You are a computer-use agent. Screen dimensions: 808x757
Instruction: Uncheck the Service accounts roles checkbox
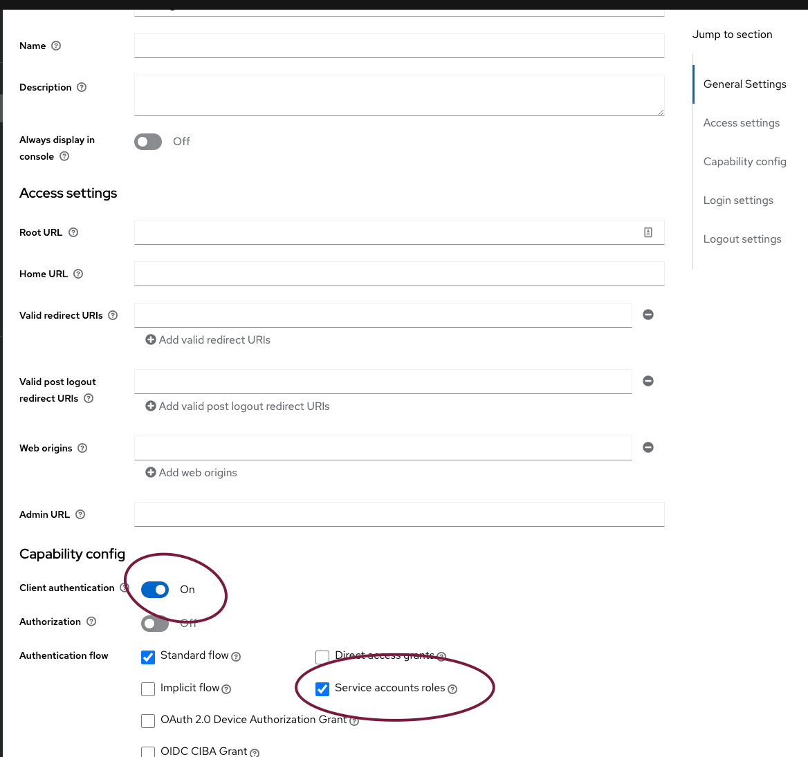pos(322,689)
